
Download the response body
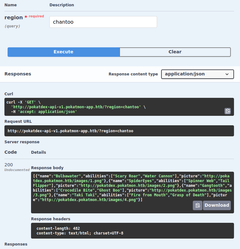tap(217, 205)
